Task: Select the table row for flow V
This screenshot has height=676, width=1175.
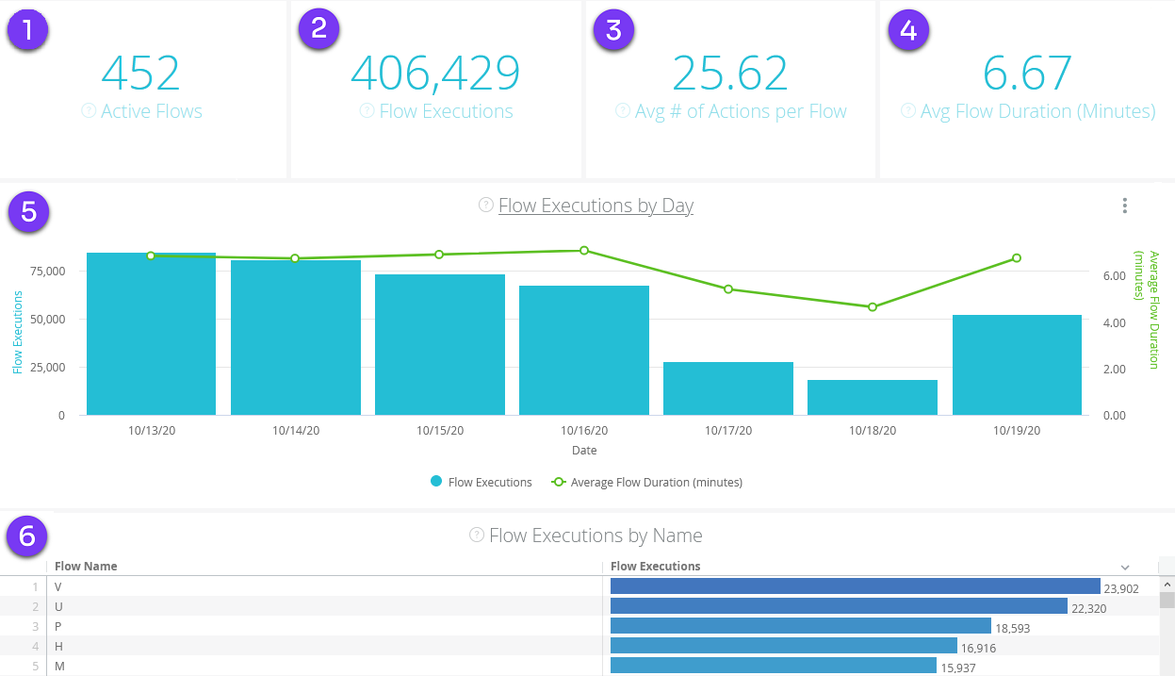Action: (283, 585)
